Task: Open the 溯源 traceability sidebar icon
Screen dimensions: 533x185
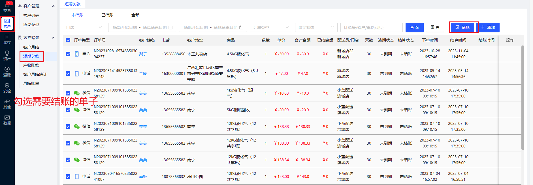Action: (x=7, y=72)
